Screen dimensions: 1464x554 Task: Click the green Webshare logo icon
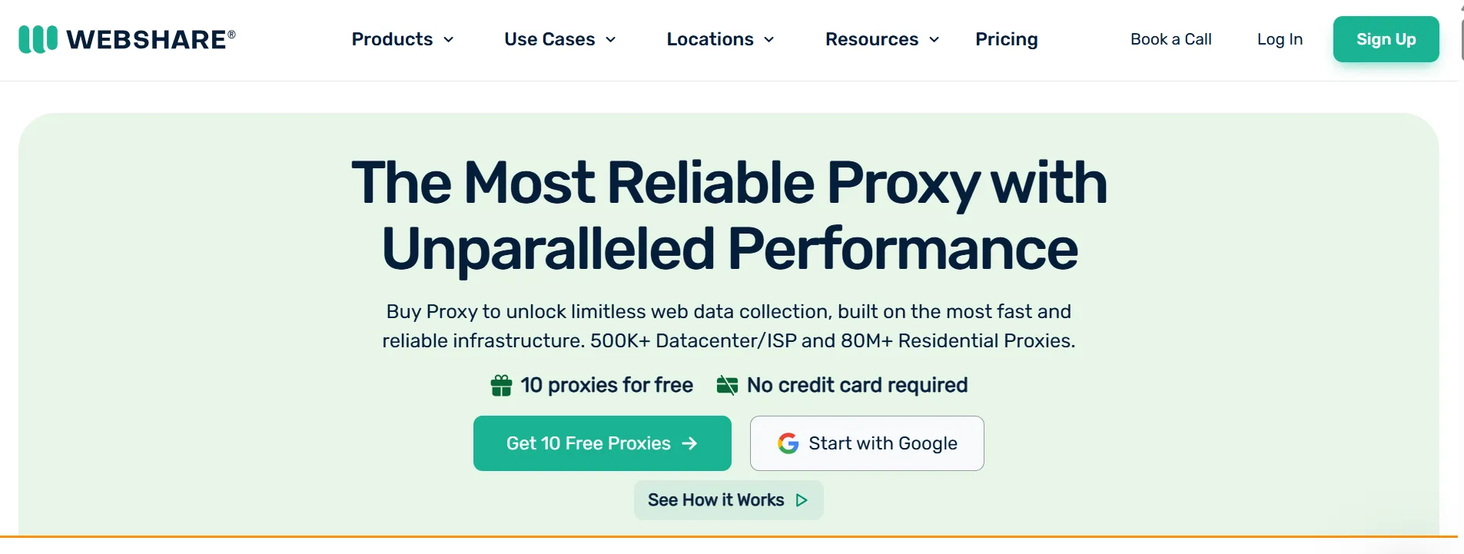pyautogui.click(x=38, y=39)
